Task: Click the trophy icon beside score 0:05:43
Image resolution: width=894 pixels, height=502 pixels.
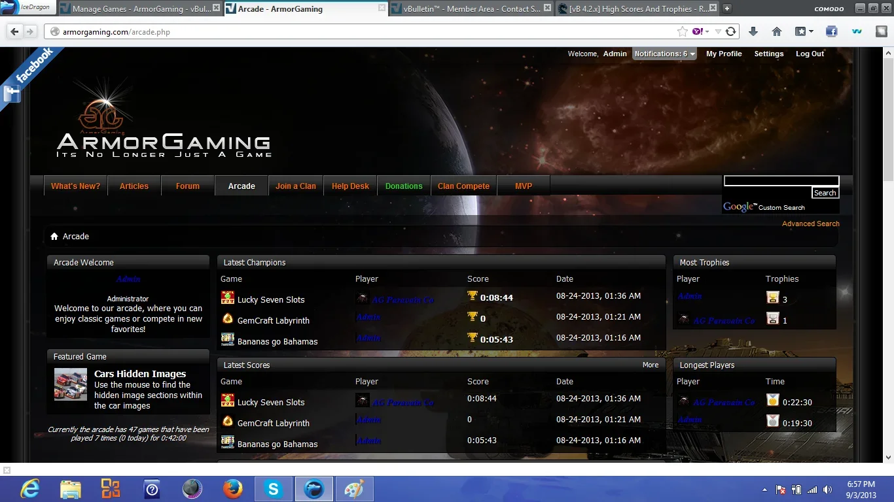Action: [x=473, y=338]
